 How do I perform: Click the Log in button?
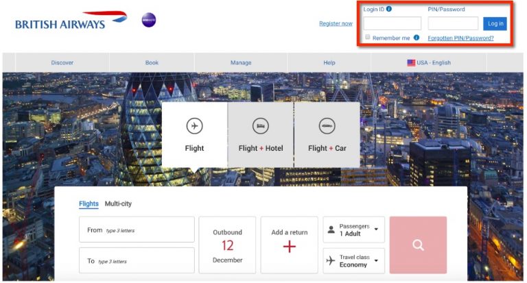(x=495, y=23)
